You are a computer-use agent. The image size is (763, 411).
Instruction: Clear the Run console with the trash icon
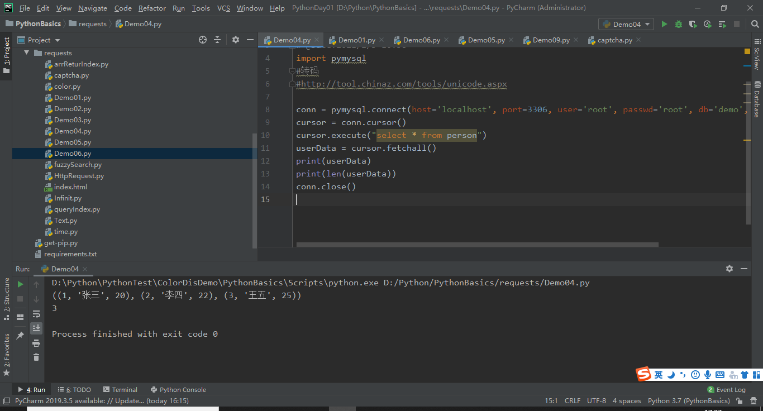tap(36, 357)
